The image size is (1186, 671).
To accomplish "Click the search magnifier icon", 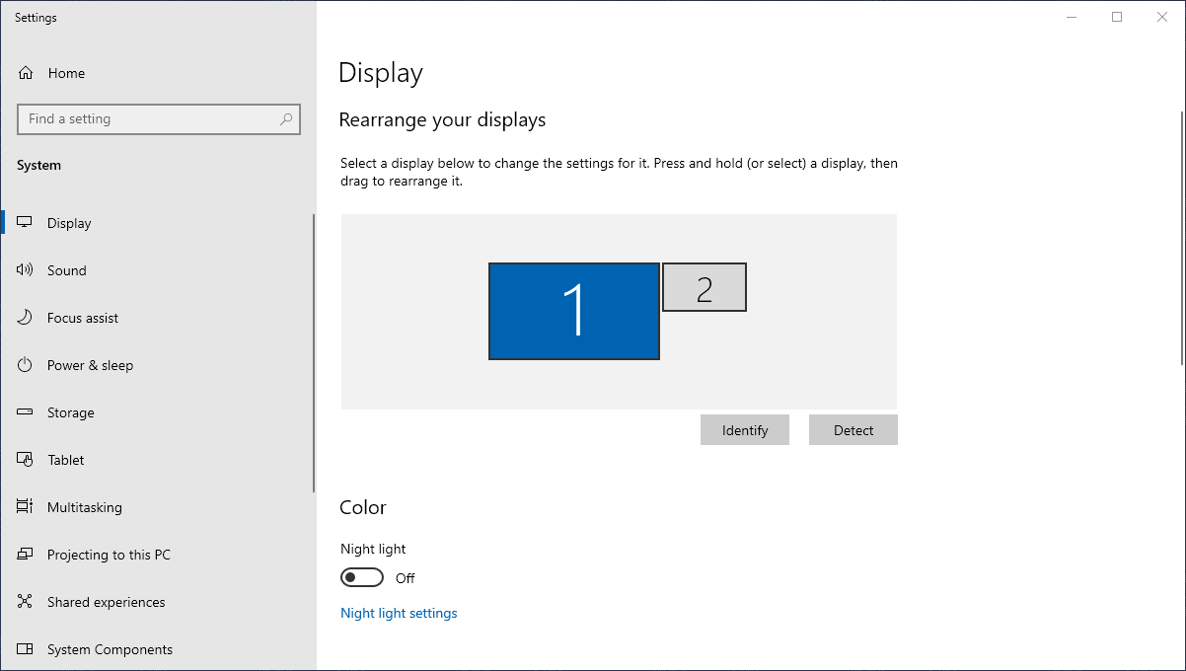I will pyautogui.click(x=286, y=119).
